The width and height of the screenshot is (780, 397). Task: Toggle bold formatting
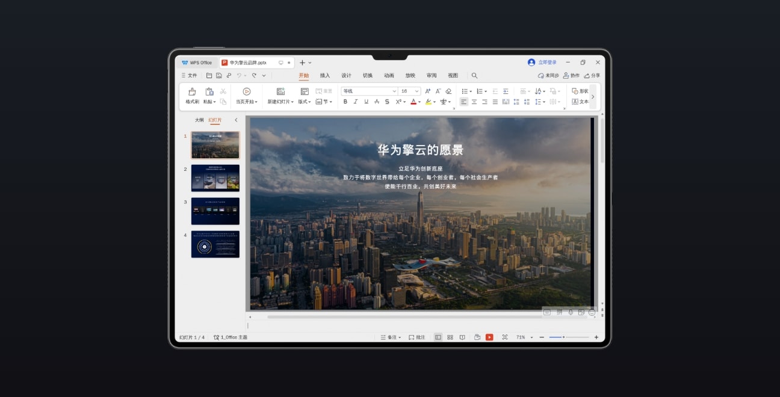click(345, 102)
